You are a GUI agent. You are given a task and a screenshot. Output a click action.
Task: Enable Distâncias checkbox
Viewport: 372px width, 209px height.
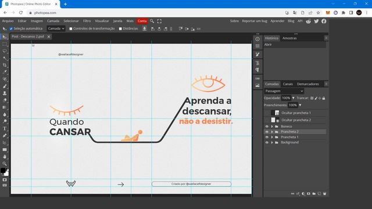coord(120,28)
